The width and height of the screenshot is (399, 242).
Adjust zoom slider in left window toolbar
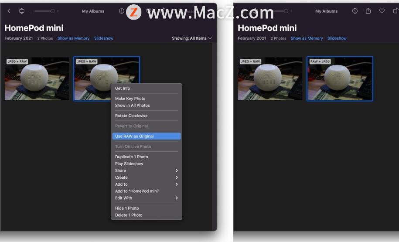pyautogui.click(x=44, y=11)
